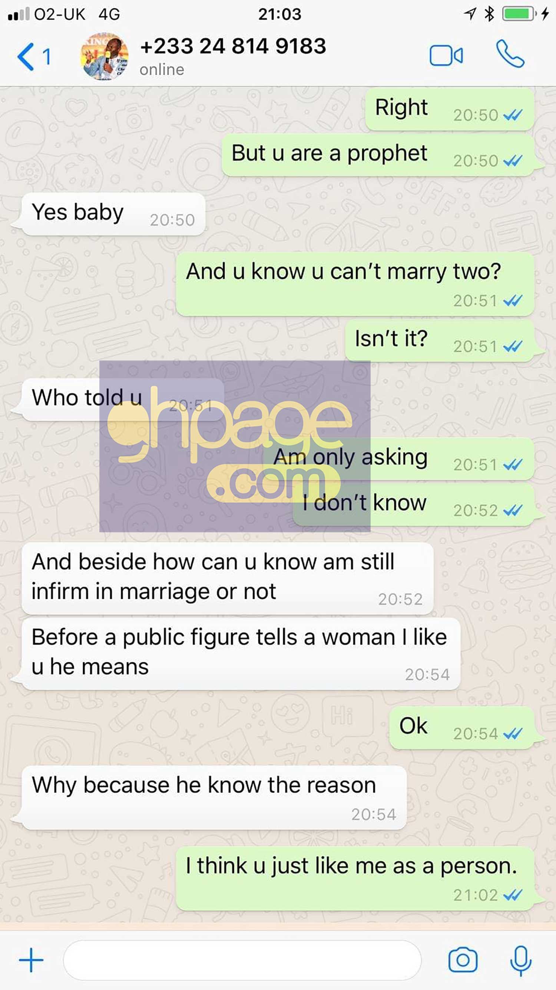This screenshot has height=990, width=556.
Task: Open camera from message bar
Action: pyautogui.click(x=463, y=960)
